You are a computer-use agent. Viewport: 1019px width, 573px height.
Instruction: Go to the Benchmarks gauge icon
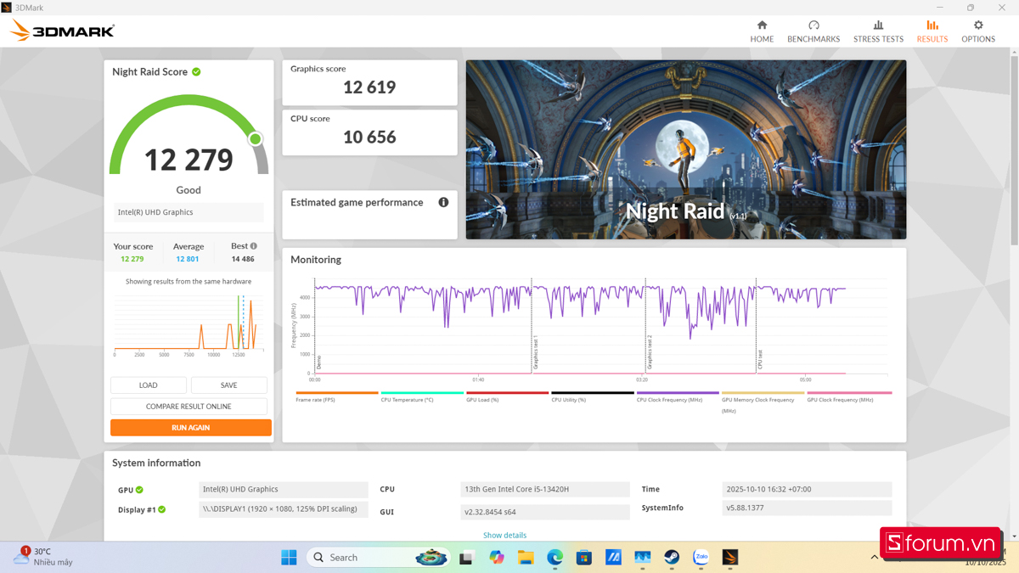coord(814,25)
